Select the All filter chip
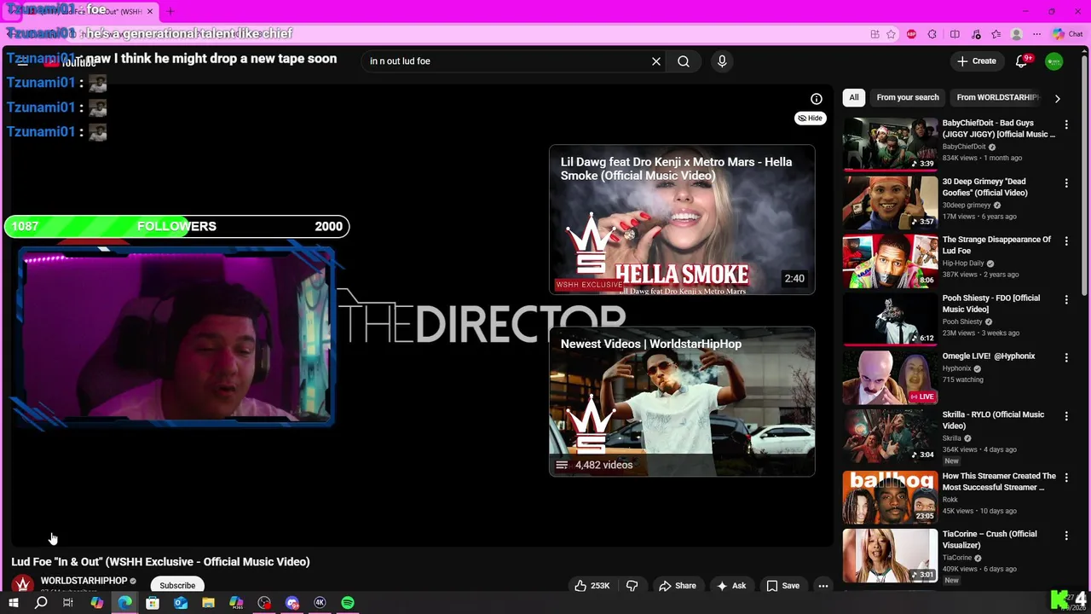Screen dimensions: 1091x614 pyautogui.click(x=854, y=97)
